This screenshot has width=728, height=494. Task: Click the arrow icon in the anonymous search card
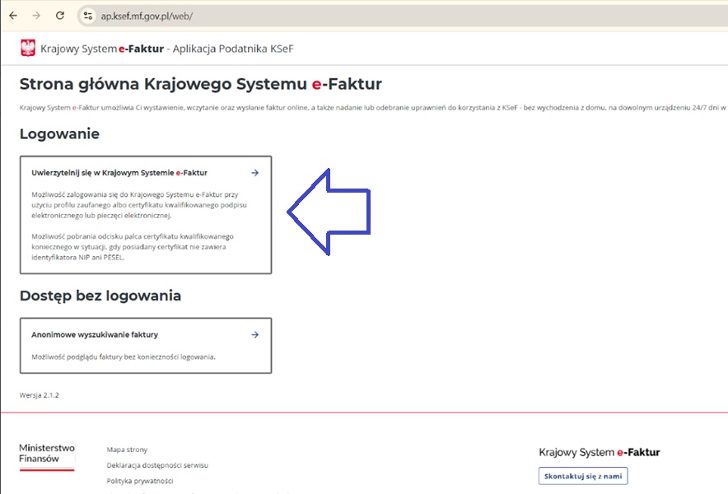point(254,335)
